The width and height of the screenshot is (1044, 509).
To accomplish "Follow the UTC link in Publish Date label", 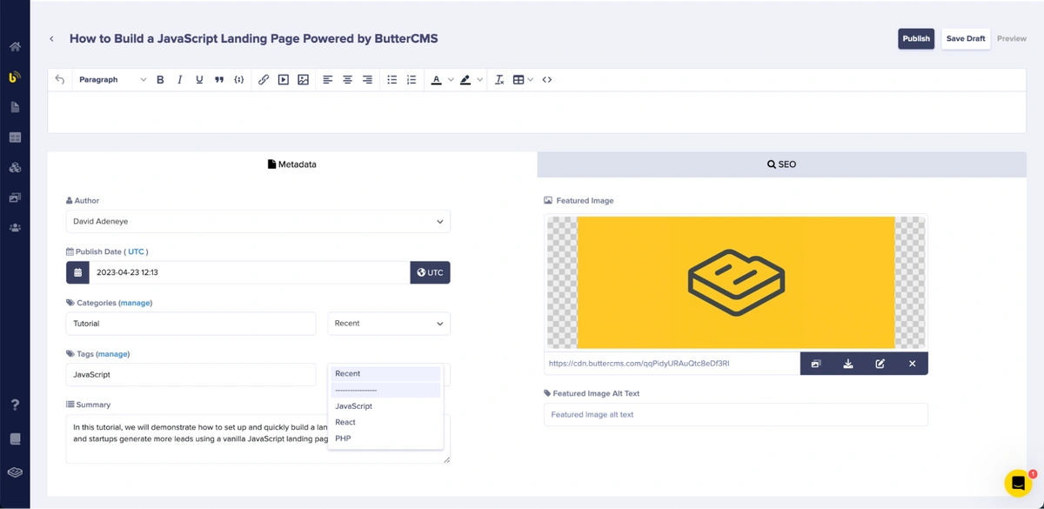I will pos(136,251).
